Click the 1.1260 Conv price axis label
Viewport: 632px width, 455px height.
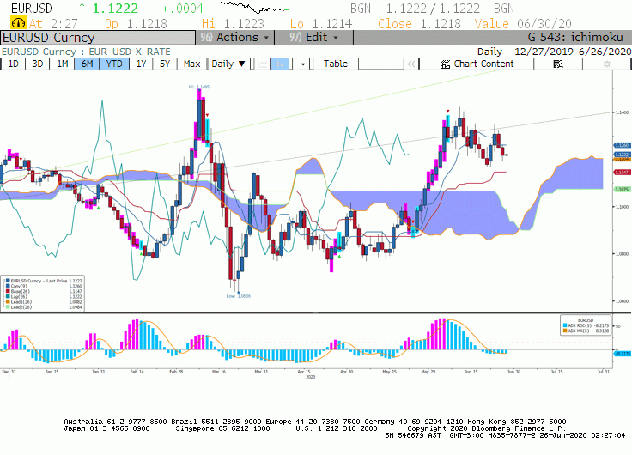(x=622, y=145)
